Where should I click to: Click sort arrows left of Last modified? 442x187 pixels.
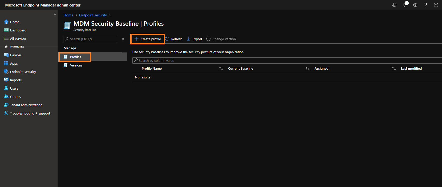pyautogui.click(x=394, y=69)
